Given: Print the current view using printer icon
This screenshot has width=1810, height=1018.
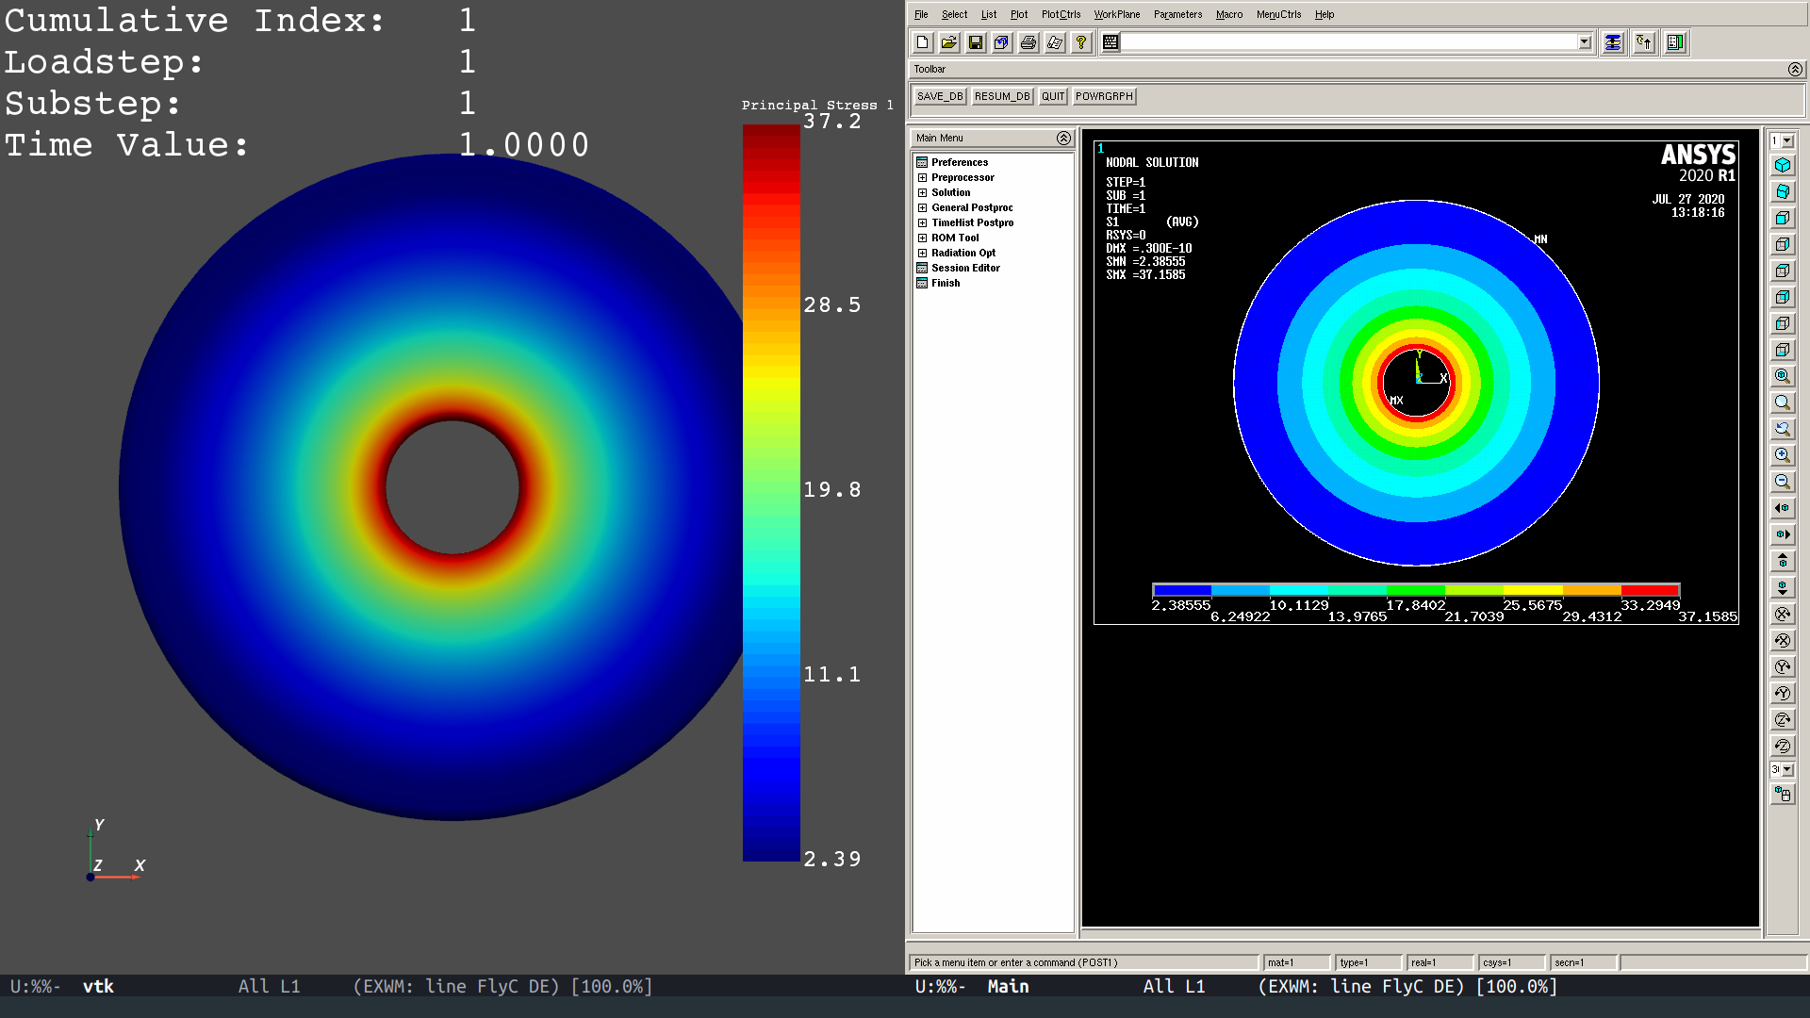Looking at the screenshot, I should tap(1028, 41).
